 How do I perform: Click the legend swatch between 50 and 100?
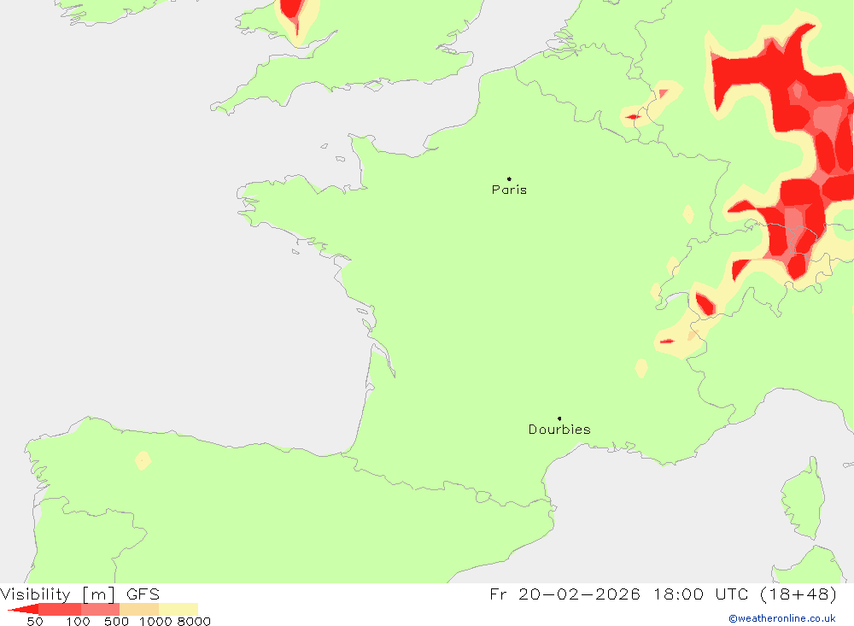60,609
